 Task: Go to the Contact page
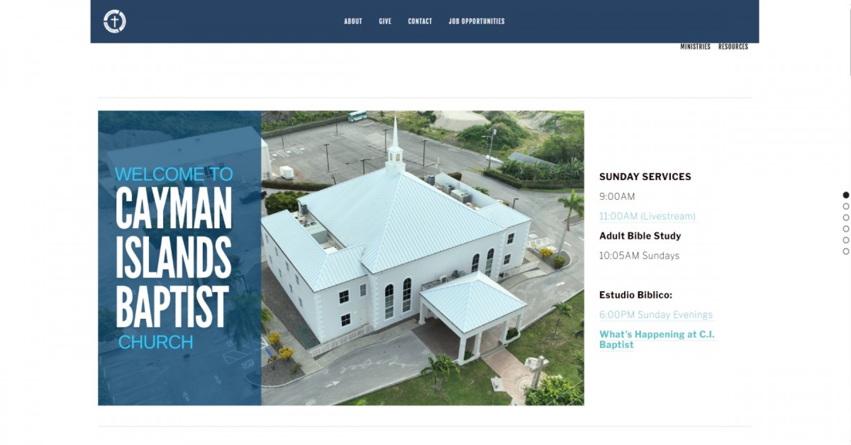pos(420,21)
